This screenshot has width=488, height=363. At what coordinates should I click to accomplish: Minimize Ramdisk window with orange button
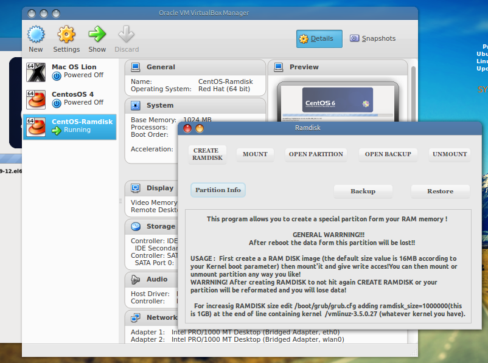point(200,128)
